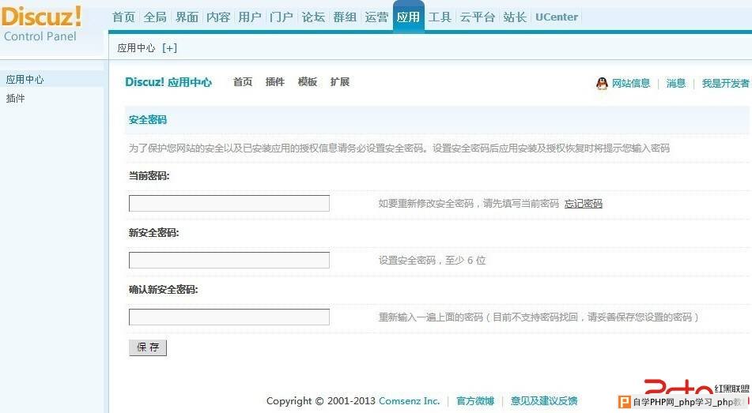The height and width of the screenshot is (413, 752).
Task: Open the 官方微博 footer link
Action: [x=475, y=401]
